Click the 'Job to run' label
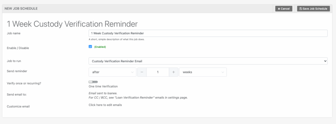Screen dimensions: 336x124 click(x=14, y=61)
